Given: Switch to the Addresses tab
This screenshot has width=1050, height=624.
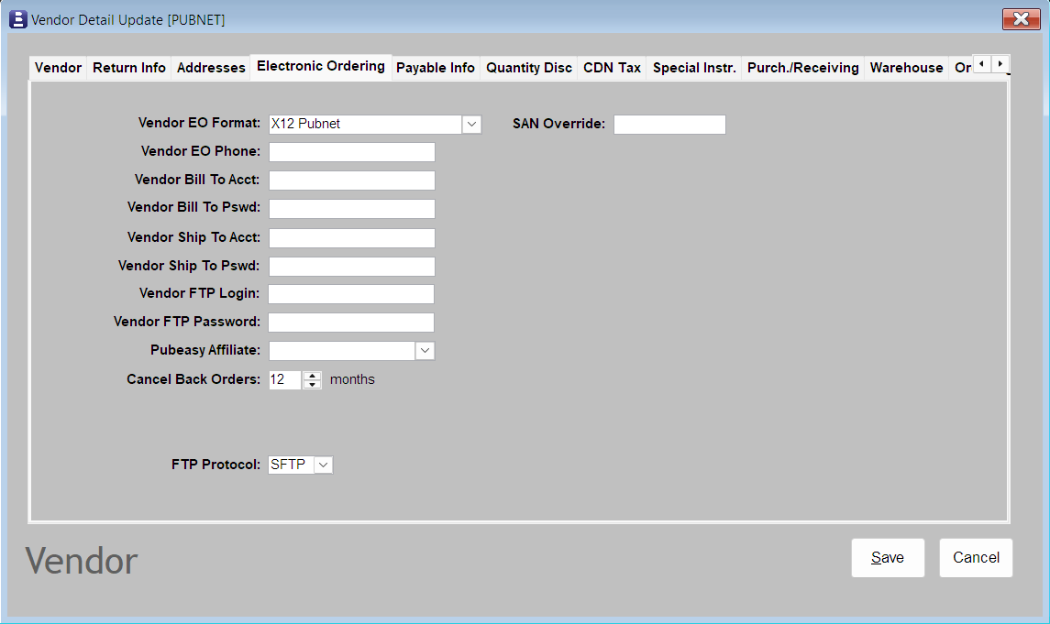Looking at the screenshot, I should coord(209,66).
